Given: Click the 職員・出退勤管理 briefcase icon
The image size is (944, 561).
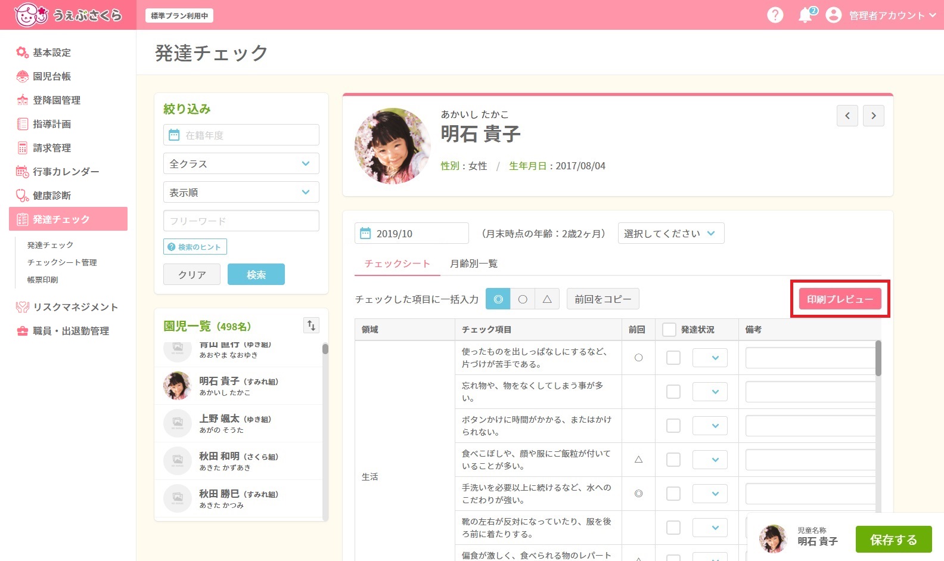Looking at the screenshot, I should coord(23,331).
